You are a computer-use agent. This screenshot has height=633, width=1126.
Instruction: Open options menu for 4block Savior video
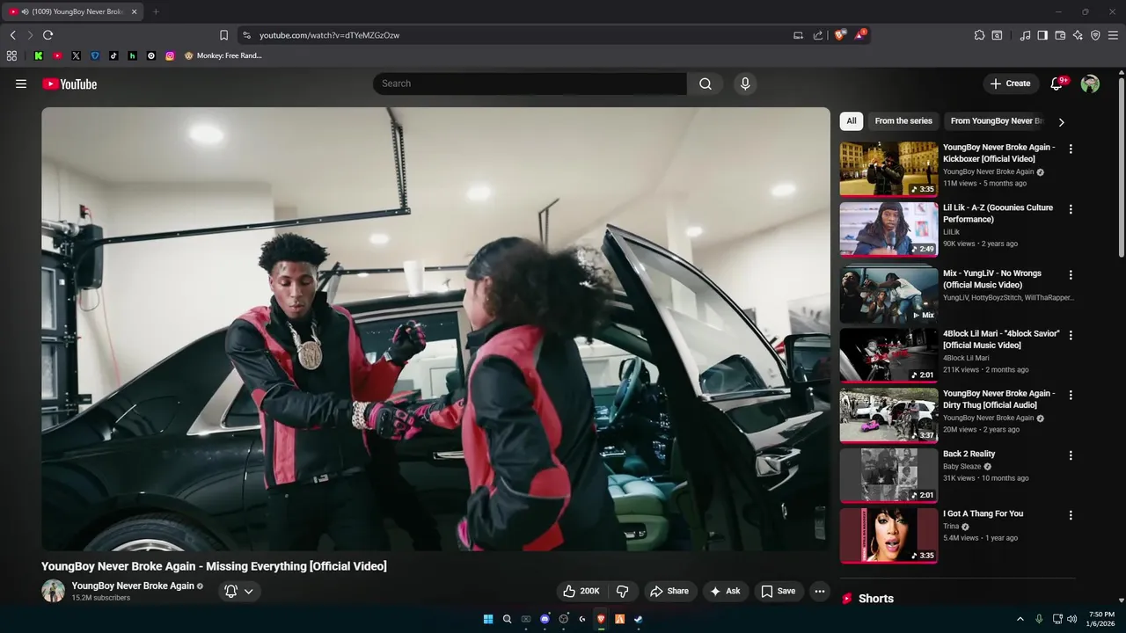(x=1071, y=335)
